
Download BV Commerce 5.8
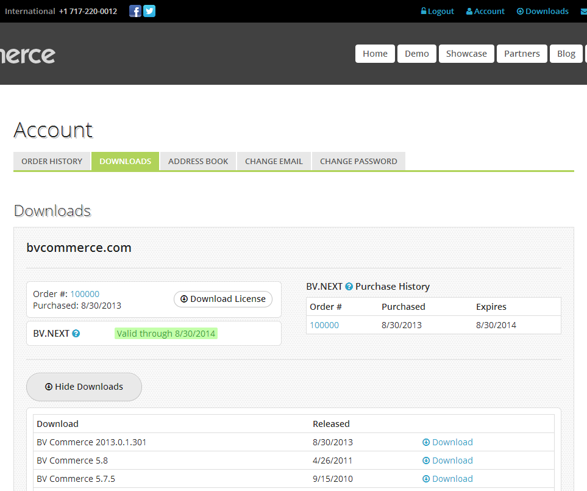[448, 461]
